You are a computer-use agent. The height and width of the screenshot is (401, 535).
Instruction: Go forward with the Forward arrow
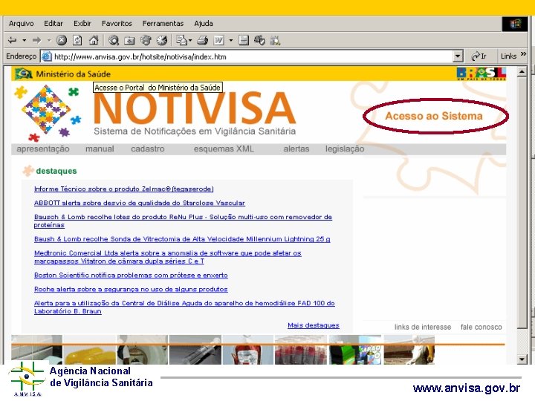pyautogui.click(x=36, y=41)
